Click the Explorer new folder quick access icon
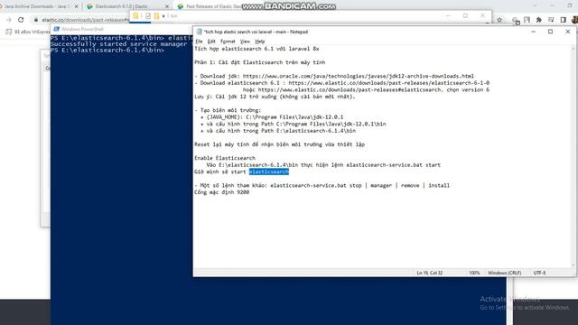578x325 pixels. 156,16
